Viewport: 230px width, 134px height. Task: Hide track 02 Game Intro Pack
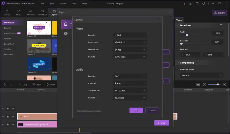coord(13,124)
